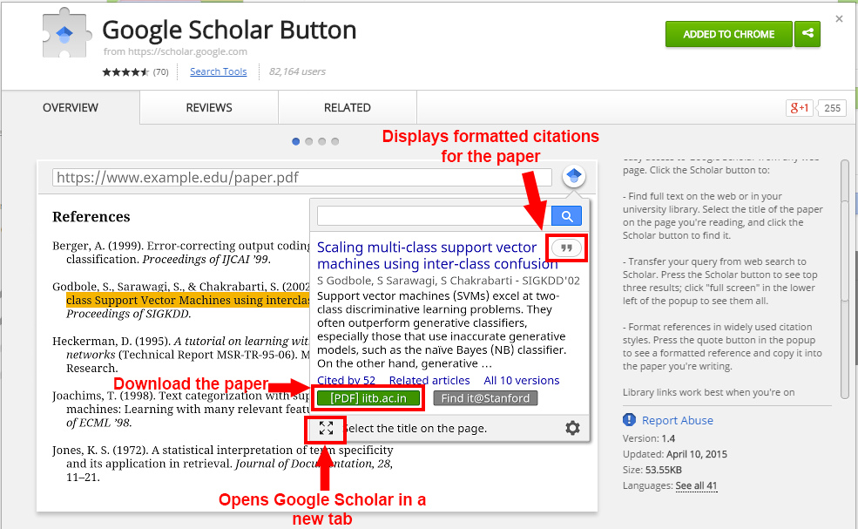Click the Size: 53.55KB text

click(x=652, y=470)
